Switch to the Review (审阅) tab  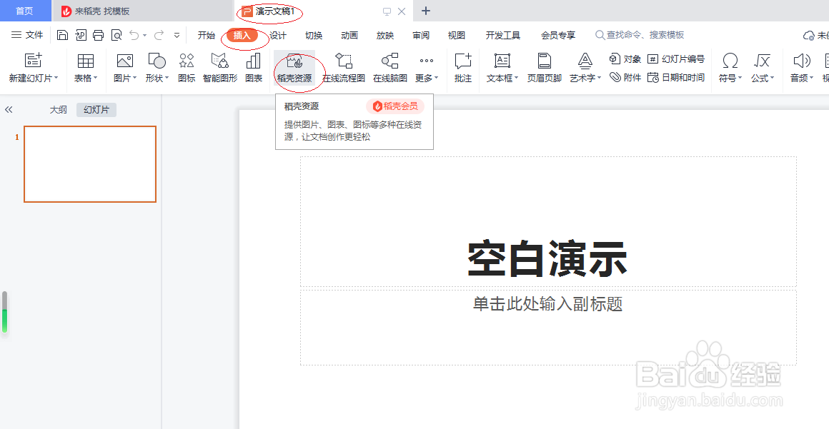pyautogui.click(x=421, y=36)
